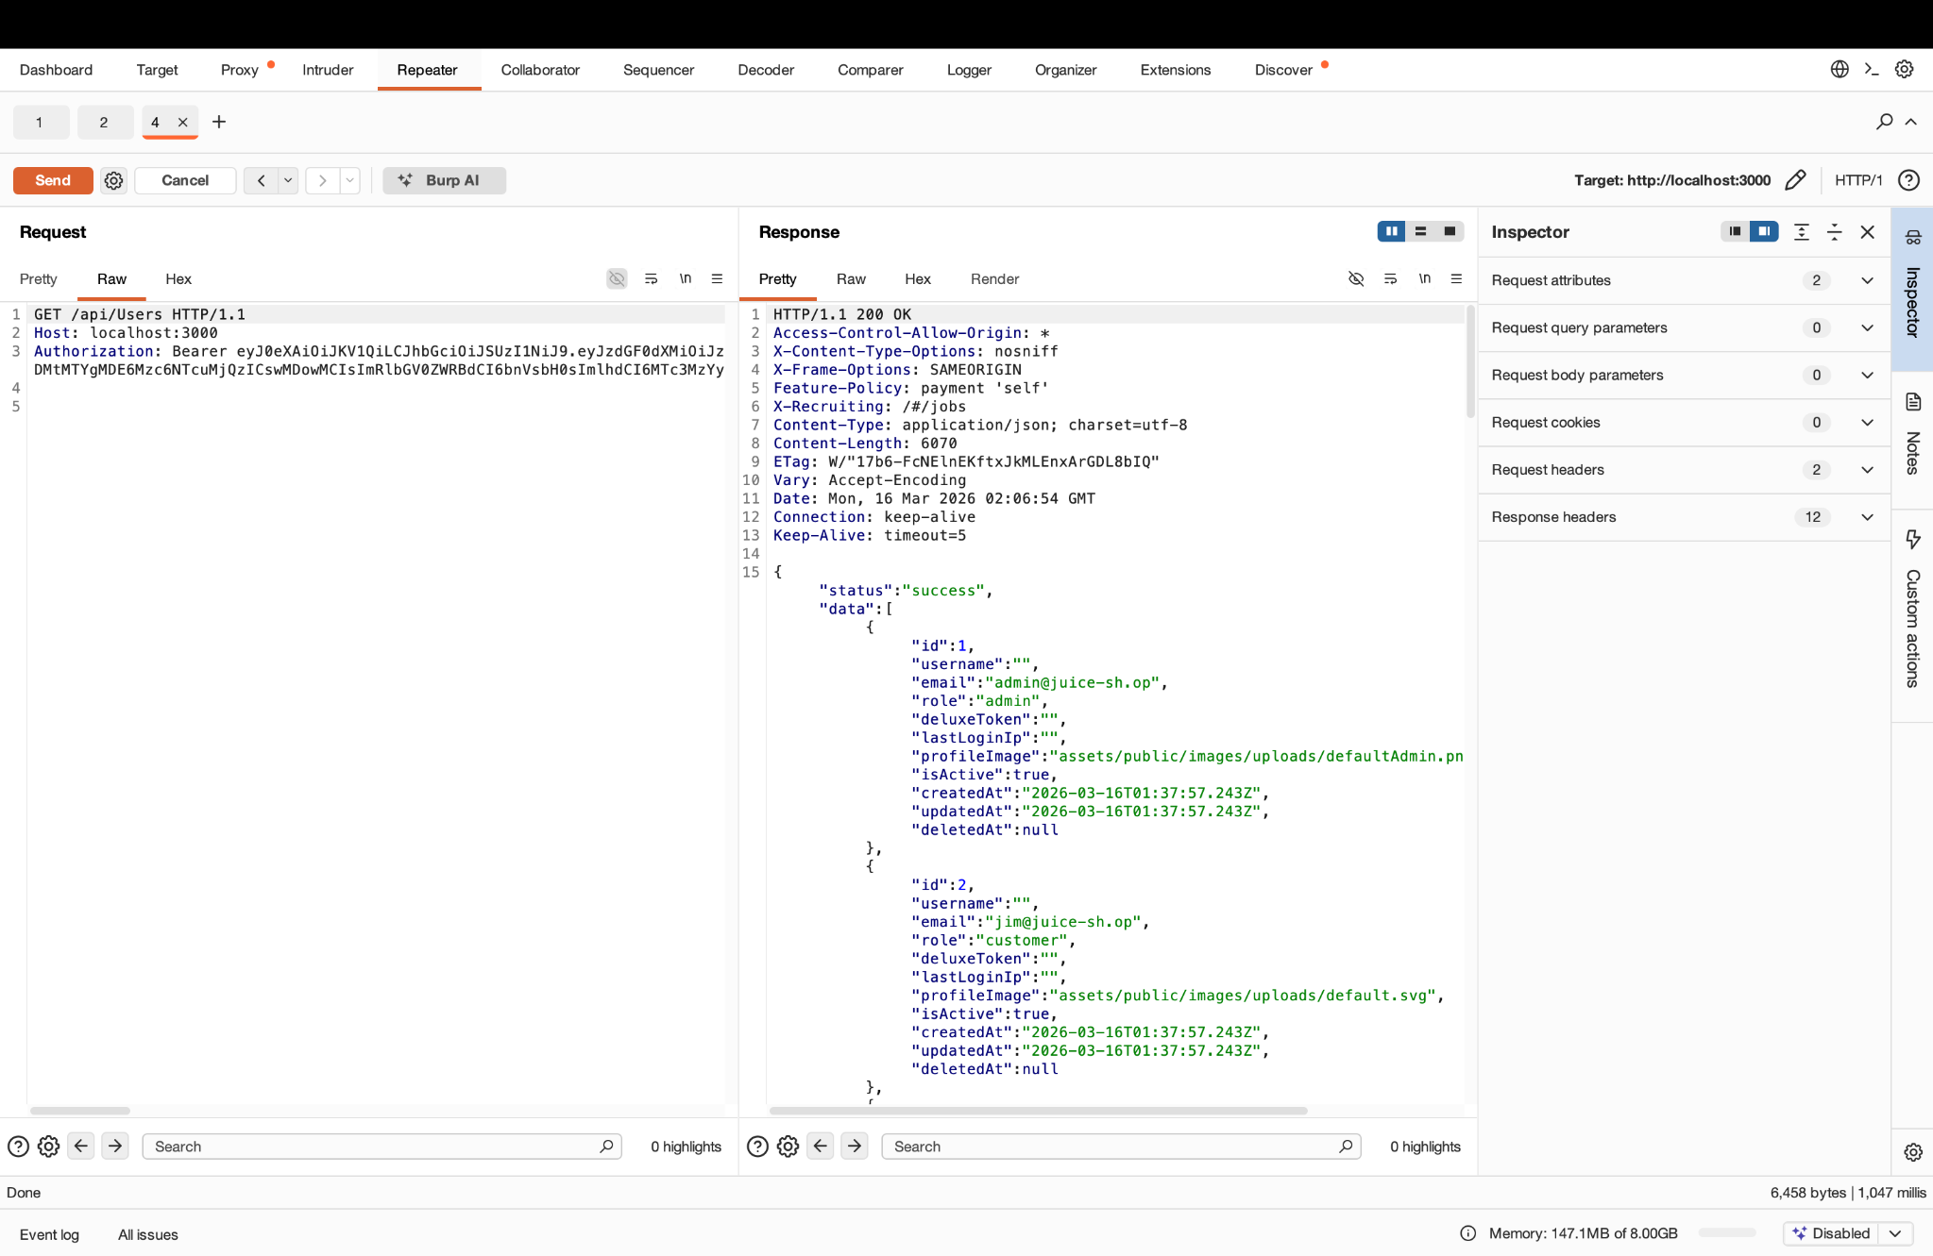Open the Custom actions side panel
Image resolution: width=1933 pixels, height=1256 pixels.
click(1912, 613)
